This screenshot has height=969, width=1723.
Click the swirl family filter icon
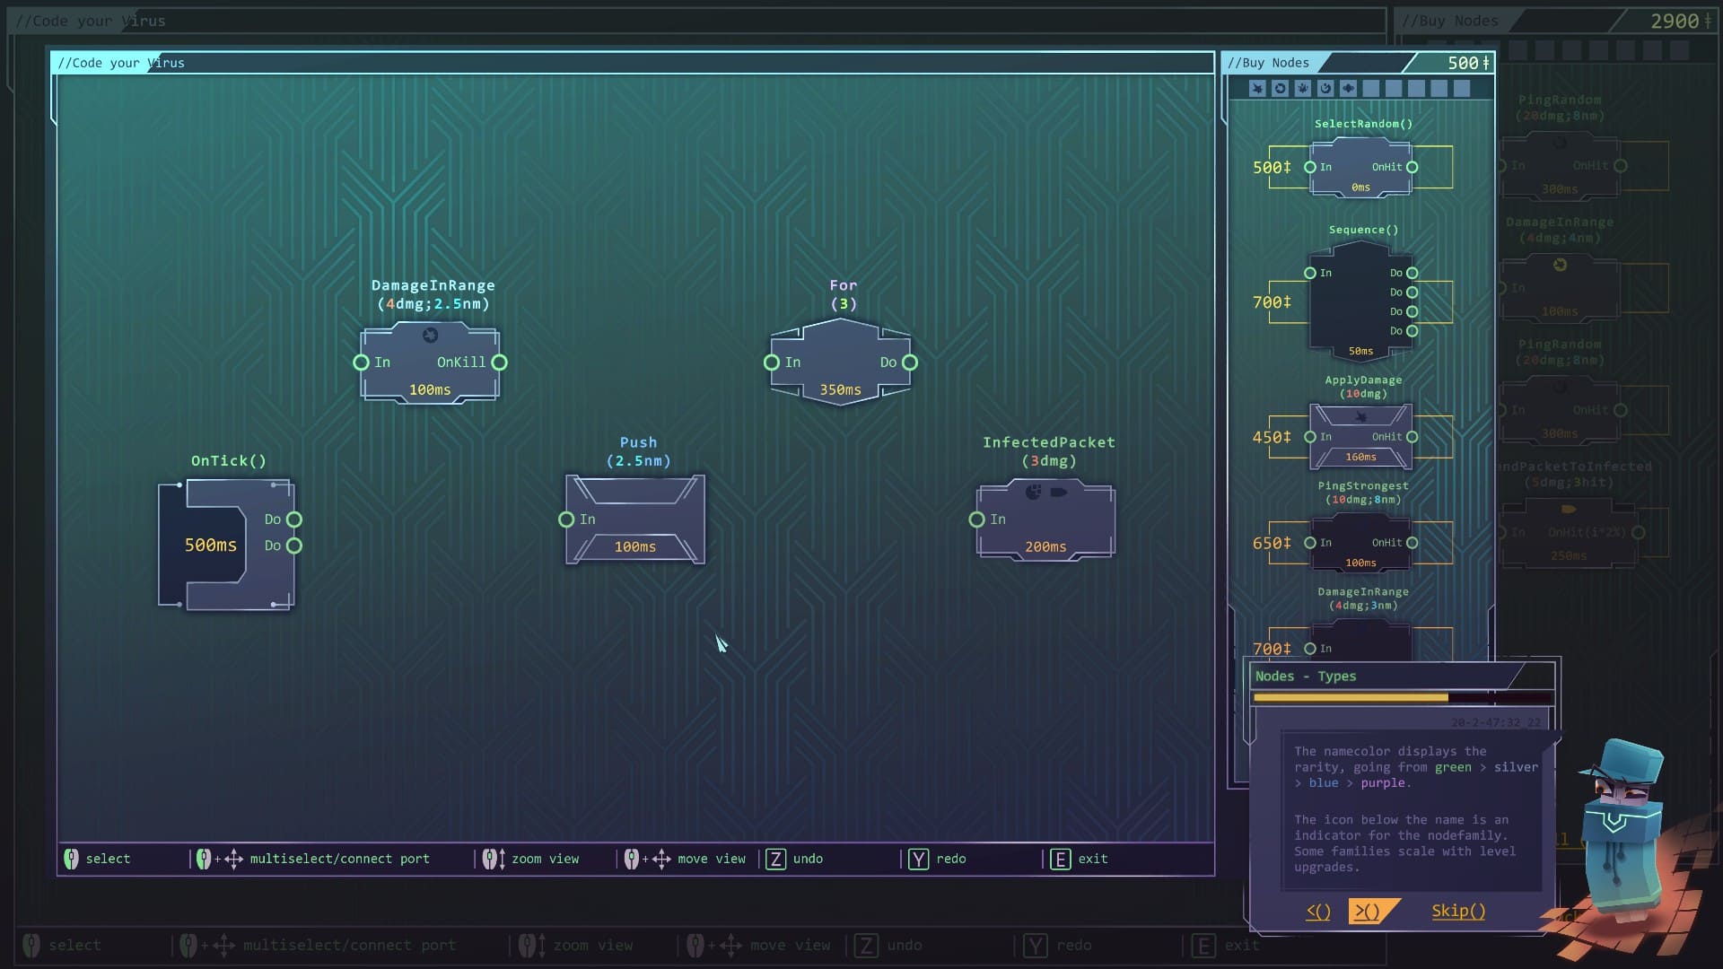point(1325,88)
